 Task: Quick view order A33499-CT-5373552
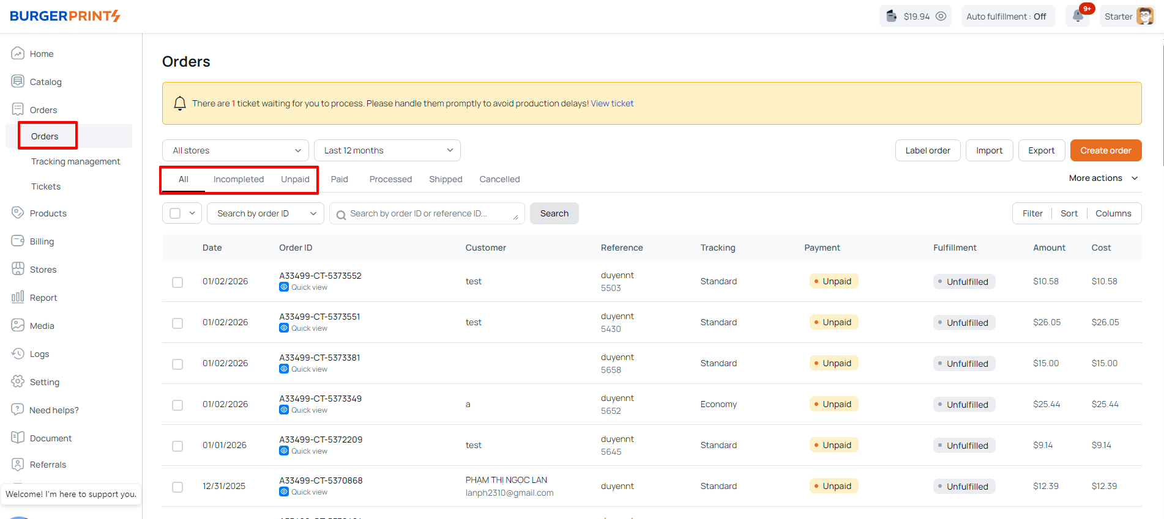click(308, 287)
